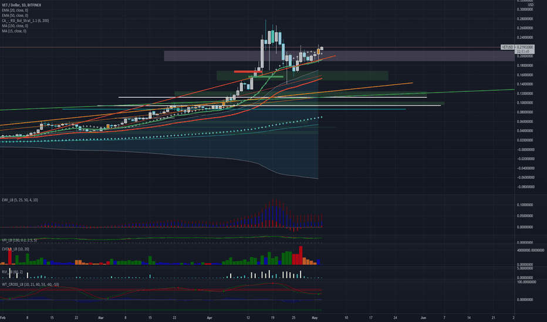The image size is (547, 322).
Task: Click the 0.28000000 price axis label
Action: [x=525, y=19]
